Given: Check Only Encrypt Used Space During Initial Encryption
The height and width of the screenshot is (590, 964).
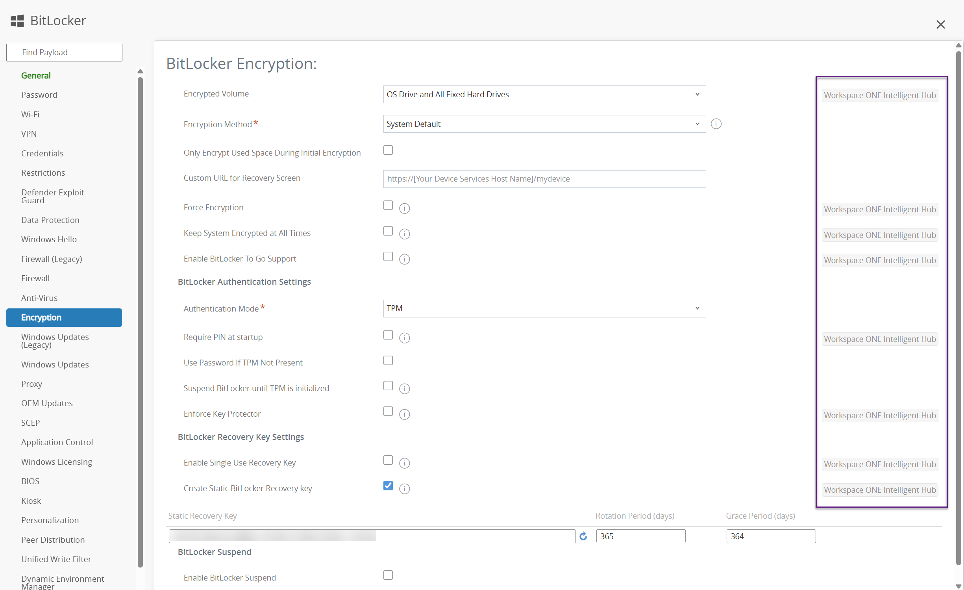Looking at the screenshot, I should (x=388, y=150).
